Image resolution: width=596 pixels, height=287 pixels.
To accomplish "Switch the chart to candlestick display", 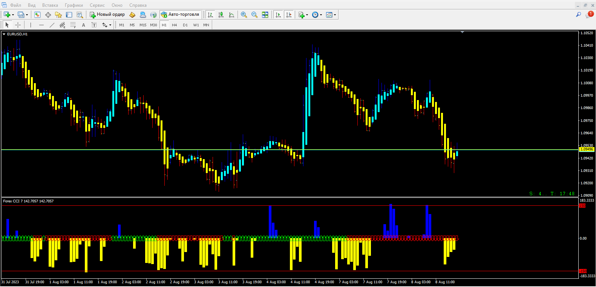I will coord(221,15).
